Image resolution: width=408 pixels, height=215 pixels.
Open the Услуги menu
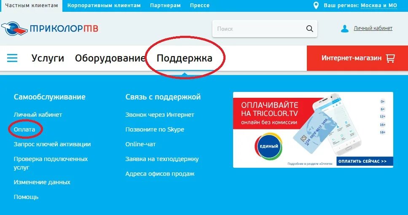coord(48,58)
